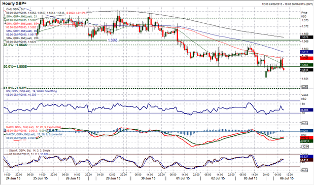Click the blue Stochastic 53.827 value tag
This screenshot has width=314, height=185.
pos(306,157)
